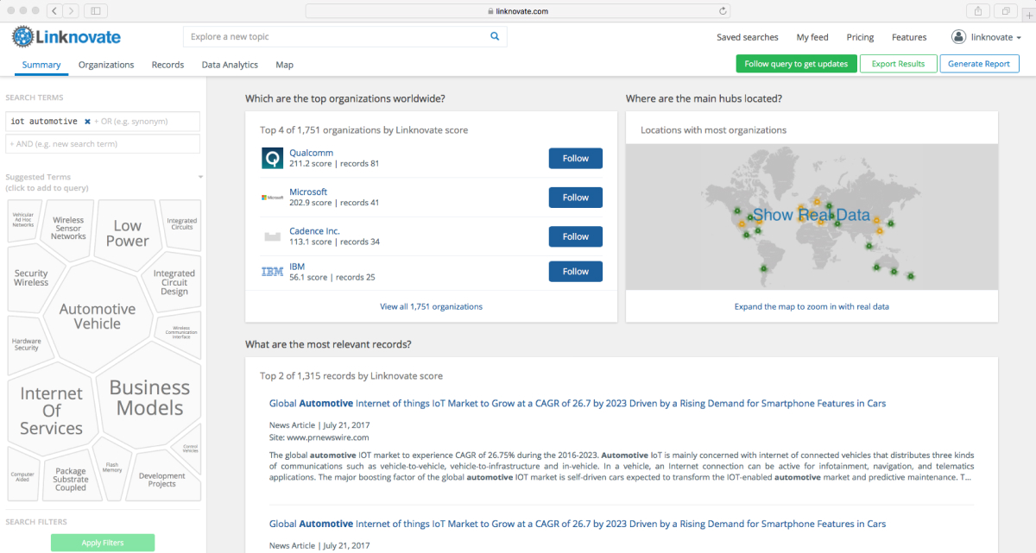Click the search magnifier icon

[495, 37]
